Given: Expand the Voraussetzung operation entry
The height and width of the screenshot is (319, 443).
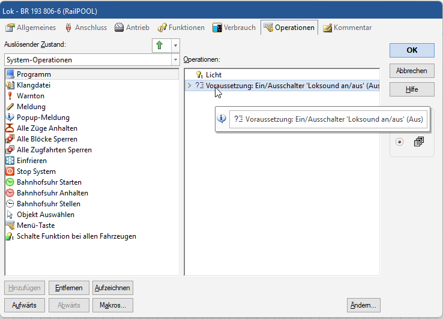Looking at the screenshot, I should pyautogui.click(x=190, y=86).
